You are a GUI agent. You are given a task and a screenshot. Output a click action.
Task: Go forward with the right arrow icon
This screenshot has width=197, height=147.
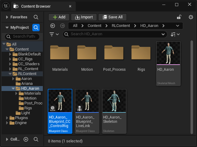pyautogui.click(x=62, y=26)
